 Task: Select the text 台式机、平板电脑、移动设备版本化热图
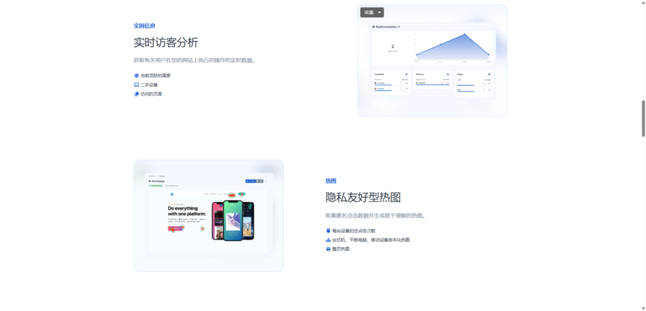[371, 240]
